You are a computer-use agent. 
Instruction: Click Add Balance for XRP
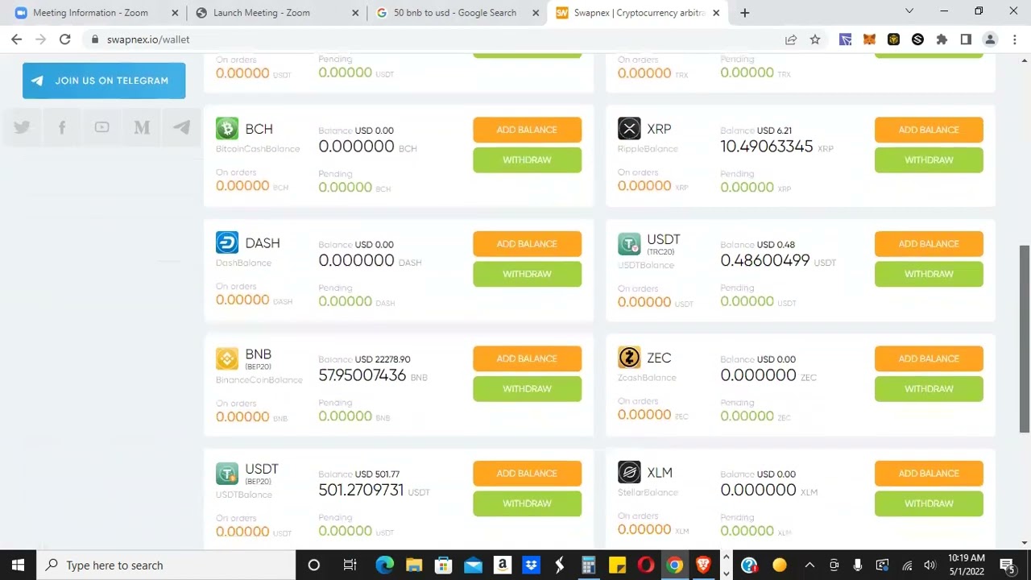click(x=929, y=130)
